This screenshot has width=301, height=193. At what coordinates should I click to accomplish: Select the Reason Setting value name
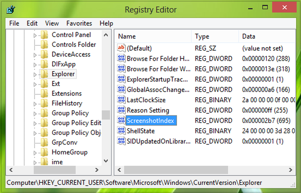tap(148, 111)
